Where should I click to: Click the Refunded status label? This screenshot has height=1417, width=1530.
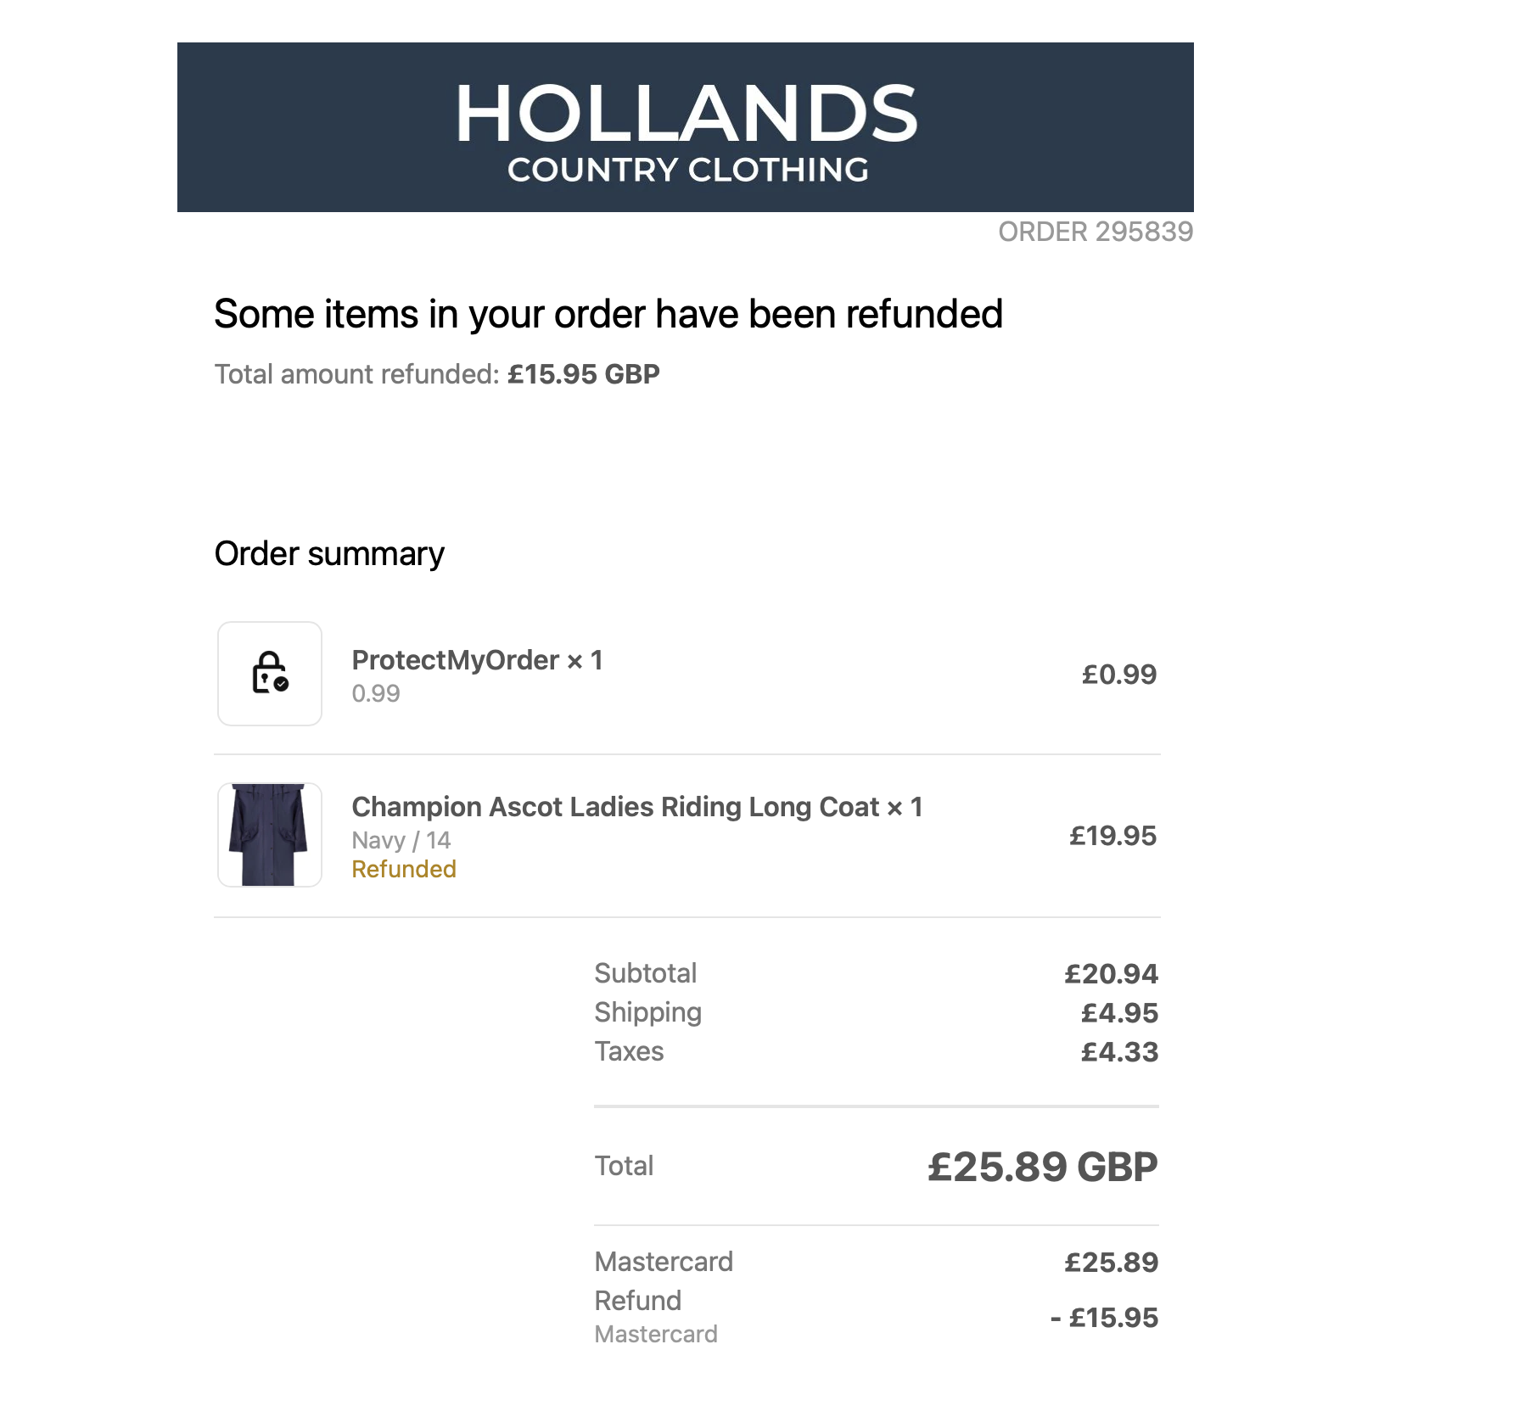click(x=404, y=870)
